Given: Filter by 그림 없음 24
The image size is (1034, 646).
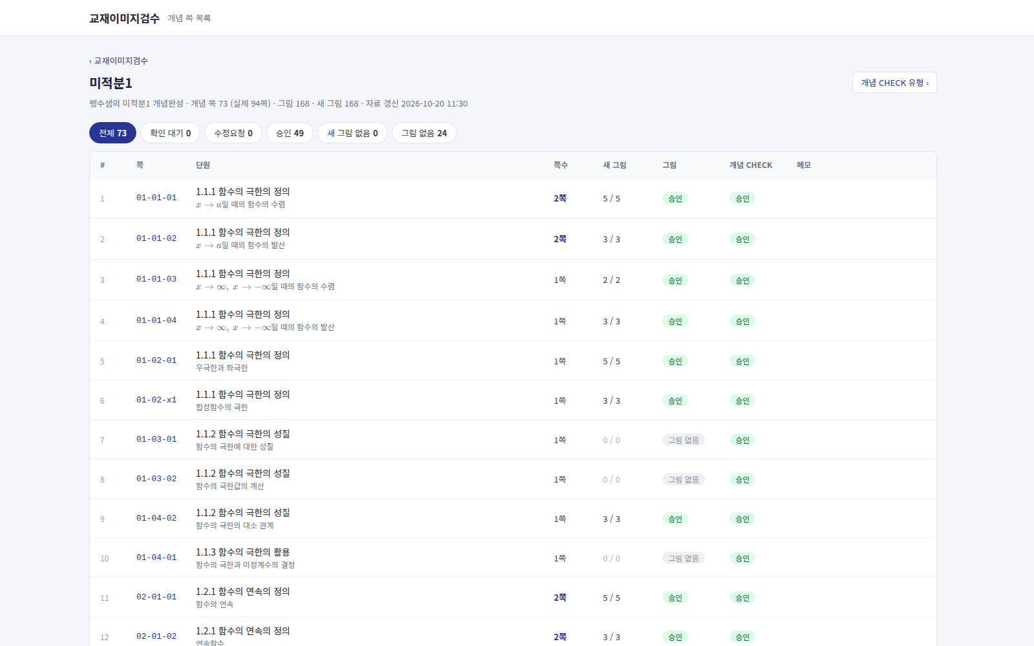Looking at the screenshot, I should tap(424, 133).
